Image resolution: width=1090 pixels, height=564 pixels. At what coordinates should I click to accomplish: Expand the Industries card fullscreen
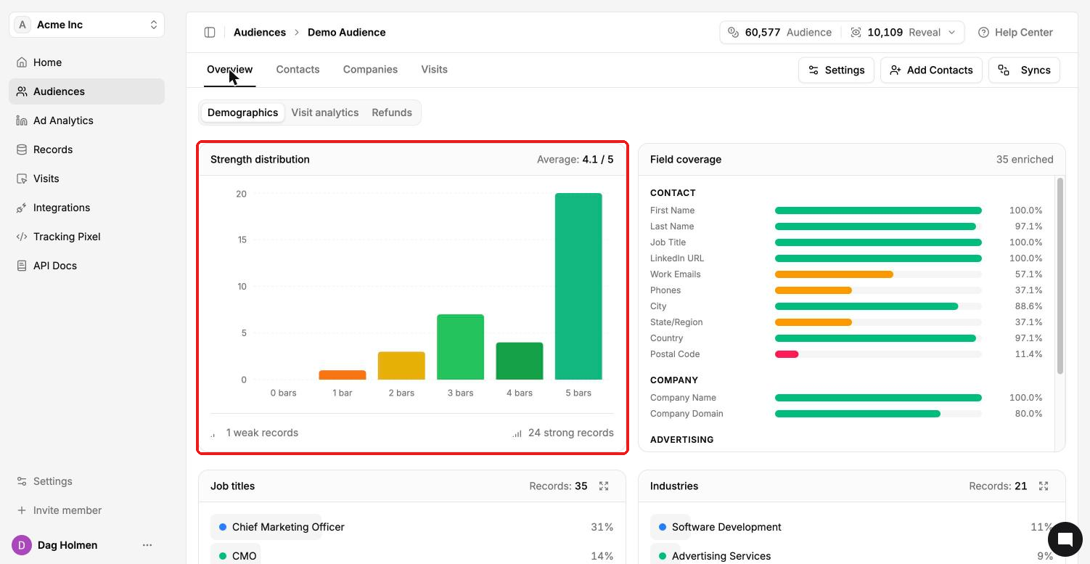(x=1044, y=486)
